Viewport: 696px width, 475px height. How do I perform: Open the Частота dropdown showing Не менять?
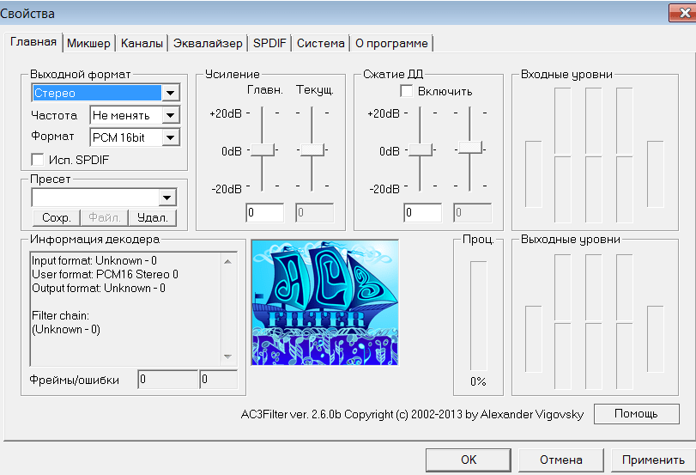tap(135, 115)
